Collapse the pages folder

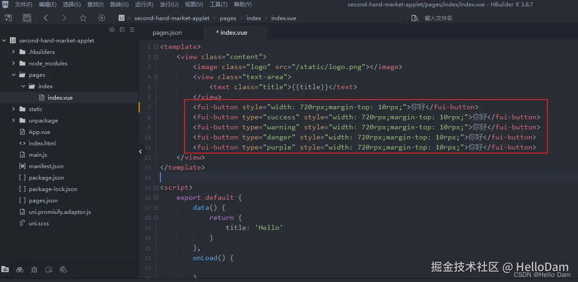click(13, 75)
